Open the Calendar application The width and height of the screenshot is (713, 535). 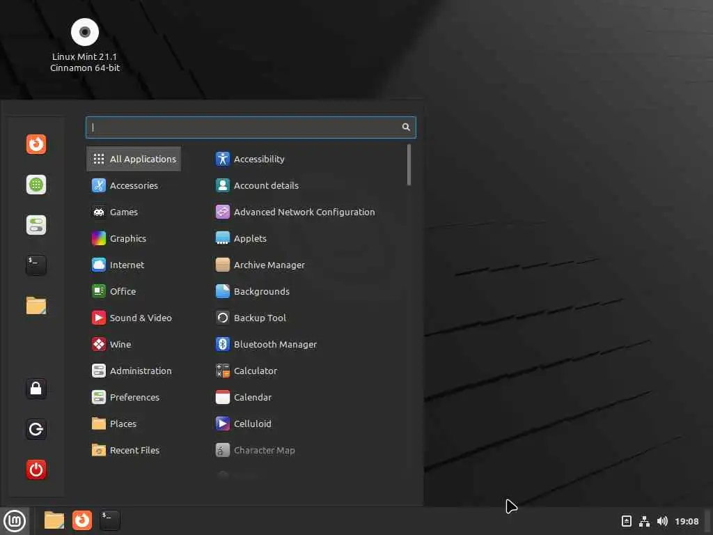pos(244,397)
